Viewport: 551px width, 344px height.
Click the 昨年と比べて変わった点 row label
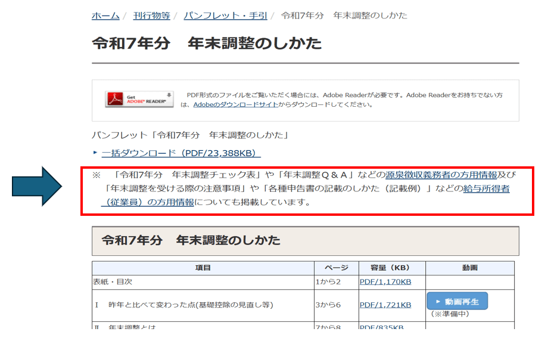[x=190, y=305]
